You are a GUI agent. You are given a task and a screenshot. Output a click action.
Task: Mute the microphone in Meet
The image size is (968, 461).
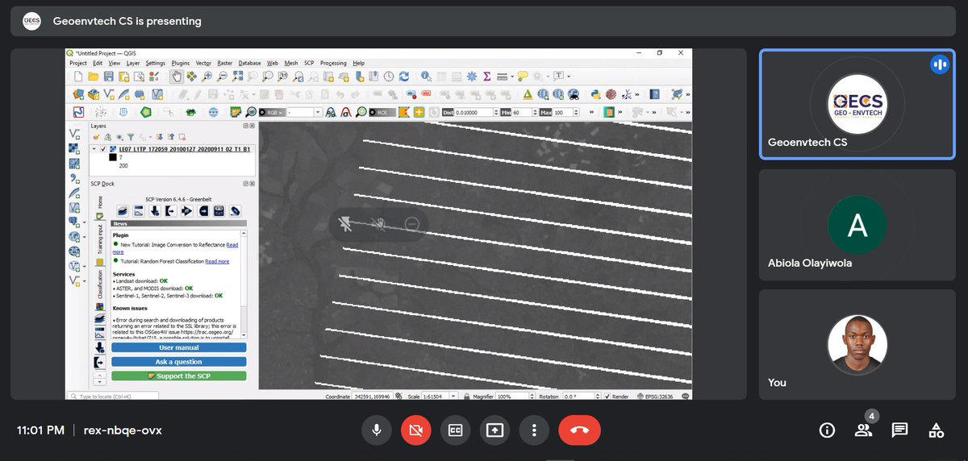coord(376,430)
